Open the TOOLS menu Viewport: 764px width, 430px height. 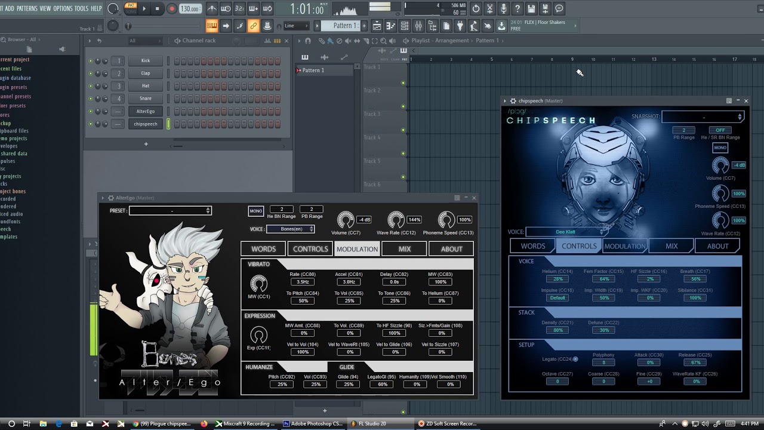click(x=81, y=8)
